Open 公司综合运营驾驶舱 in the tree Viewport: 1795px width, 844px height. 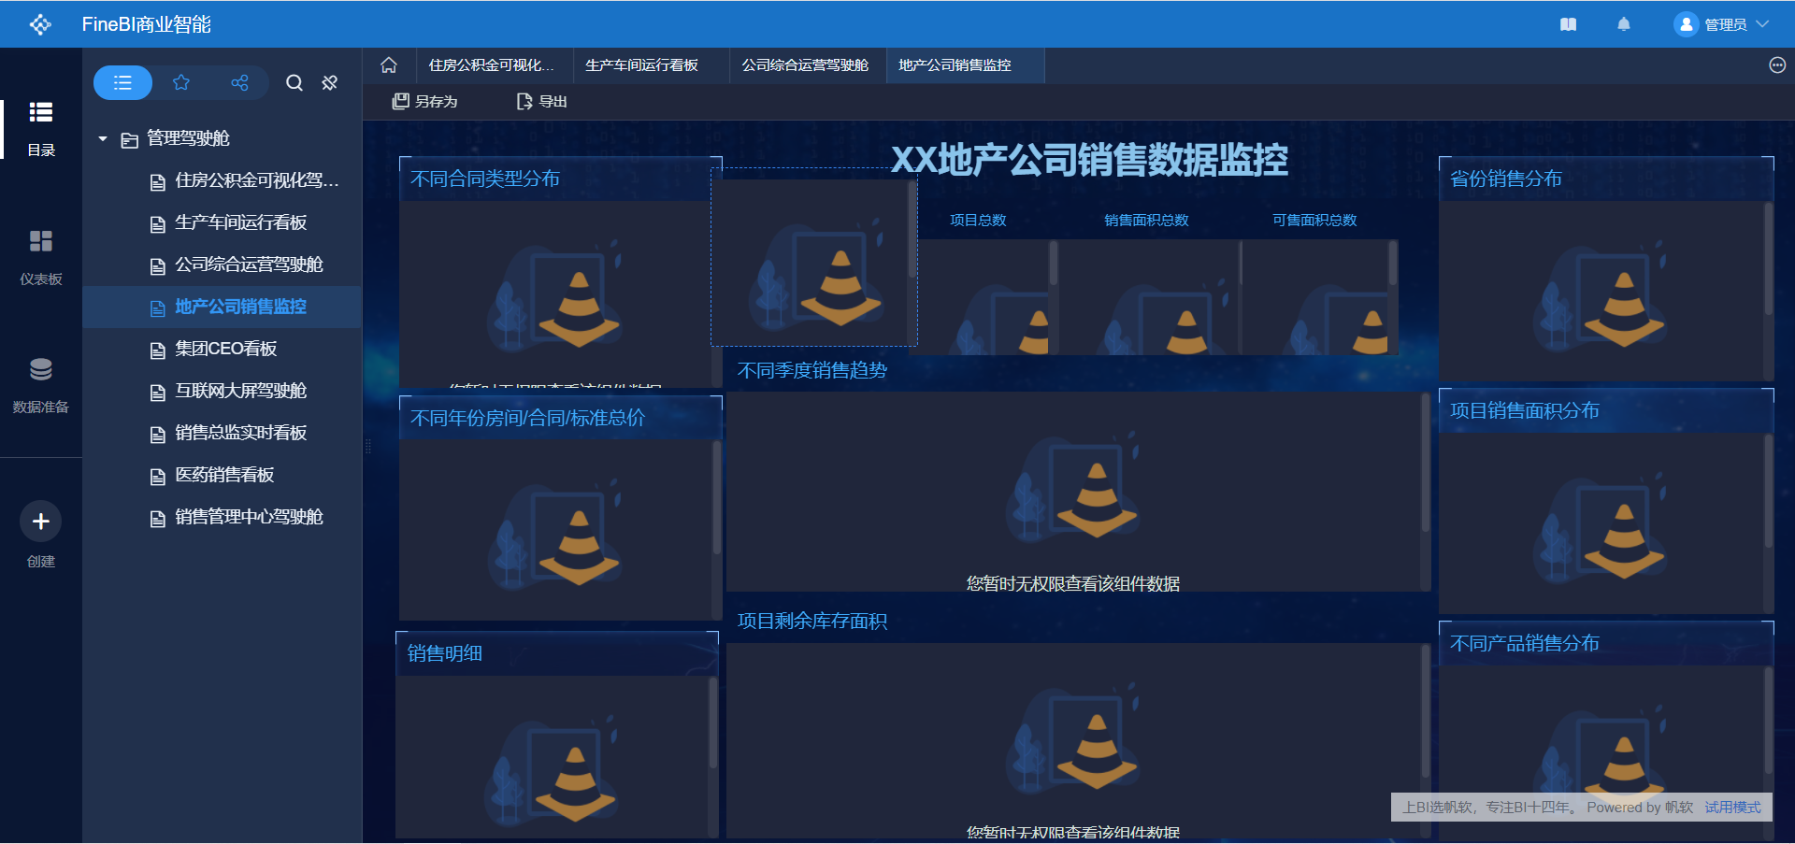click(x=249, y=265)
